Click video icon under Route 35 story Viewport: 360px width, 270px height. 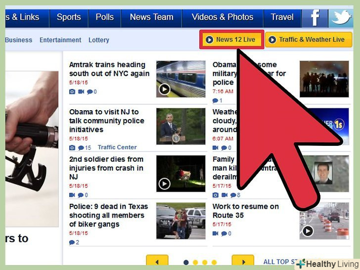[216, 233]
